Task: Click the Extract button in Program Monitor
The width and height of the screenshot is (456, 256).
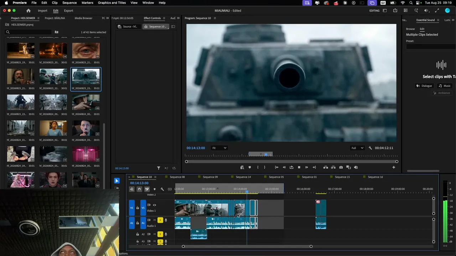Action: point(333,167)
